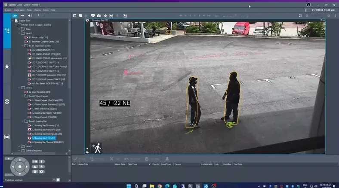
Task: Expand the Maps folder
Action: pyautogui.click(x=19, y=29)
